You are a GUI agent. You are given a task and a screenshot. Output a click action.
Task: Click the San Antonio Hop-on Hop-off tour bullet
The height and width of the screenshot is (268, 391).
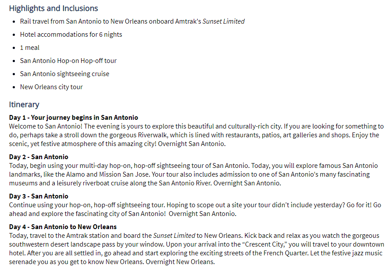(x=68, y=61)
